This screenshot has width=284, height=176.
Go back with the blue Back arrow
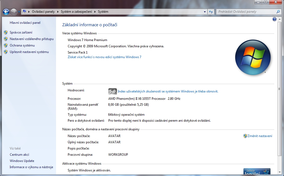click(6, 12)
